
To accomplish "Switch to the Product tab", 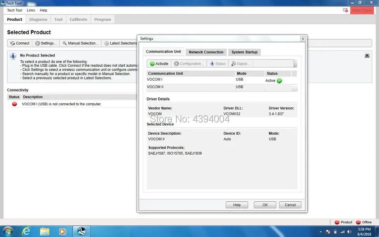I will coord(14,19).
